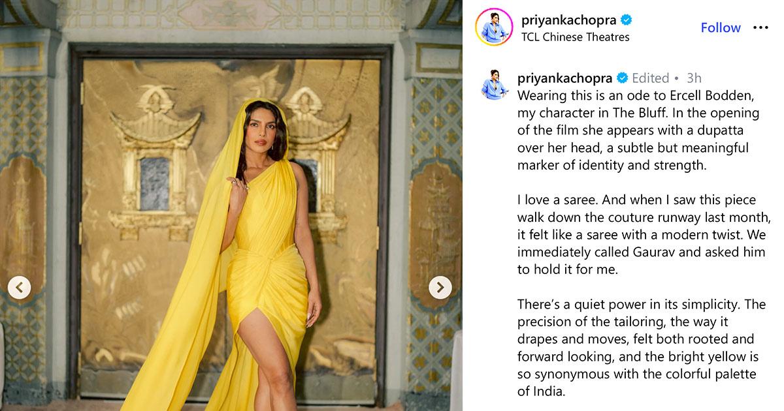Click the verified badge in the caption line
784x411 pixels.
pyautogui.click(x=621, y=78)
